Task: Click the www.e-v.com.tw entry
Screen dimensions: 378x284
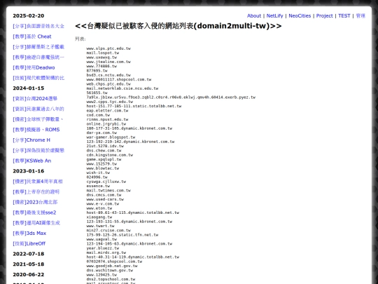Action: [103, 203]
